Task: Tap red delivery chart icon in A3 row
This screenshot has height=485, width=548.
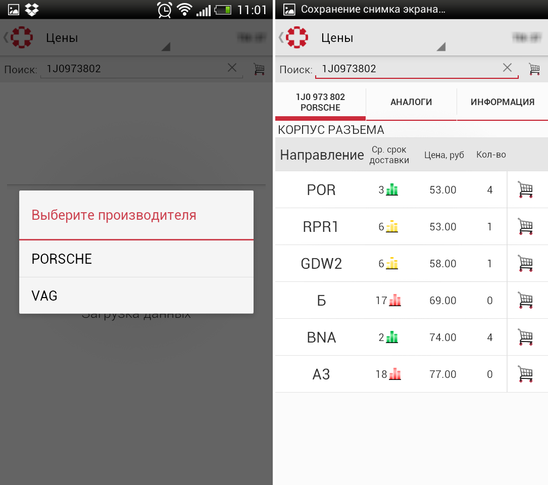Action: click(395, 374)
